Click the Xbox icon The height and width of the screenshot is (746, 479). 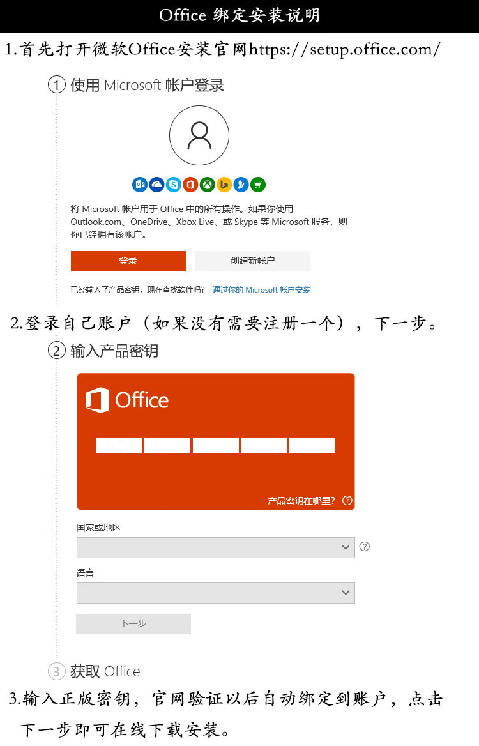[208, 185]
